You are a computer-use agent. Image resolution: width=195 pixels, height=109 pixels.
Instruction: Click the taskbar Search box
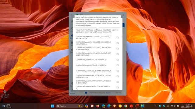[x=69, y=106]
